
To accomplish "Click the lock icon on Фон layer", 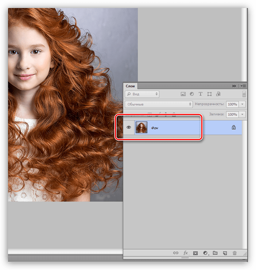I will click(234, 128).
